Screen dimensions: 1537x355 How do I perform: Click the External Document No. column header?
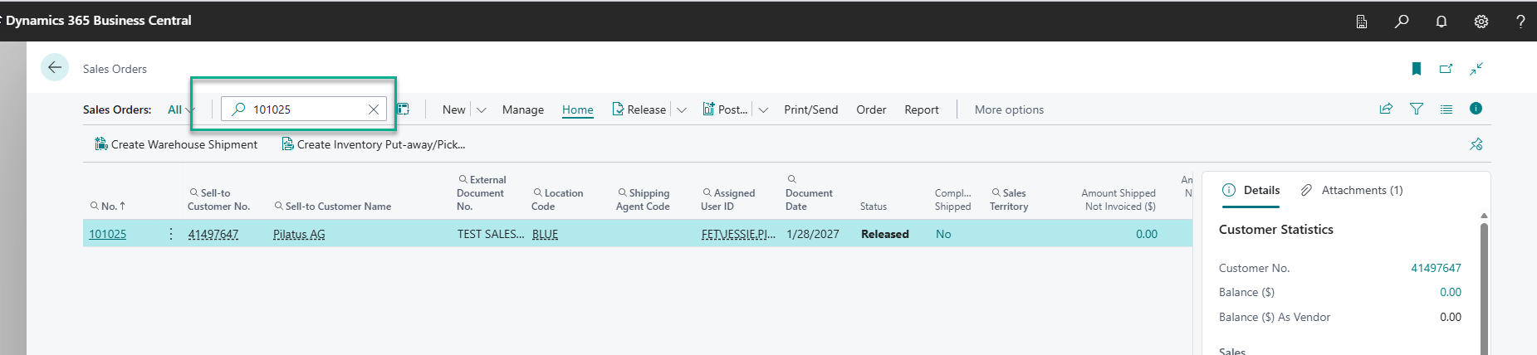pos(482,192)
